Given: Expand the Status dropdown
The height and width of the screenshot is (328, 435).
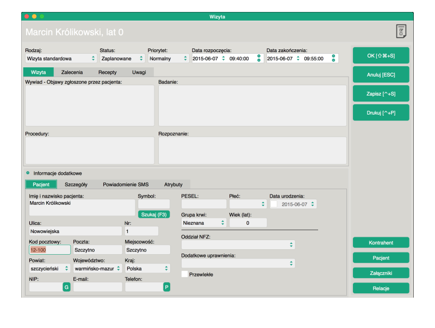Looking at the screenshot, I should [x=122, y=58].
